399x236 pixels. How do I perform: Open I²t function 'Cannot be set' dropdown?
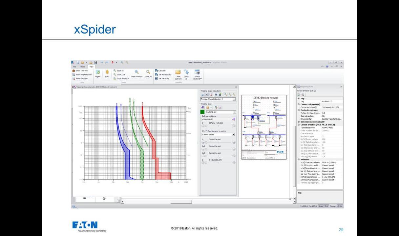234,134
